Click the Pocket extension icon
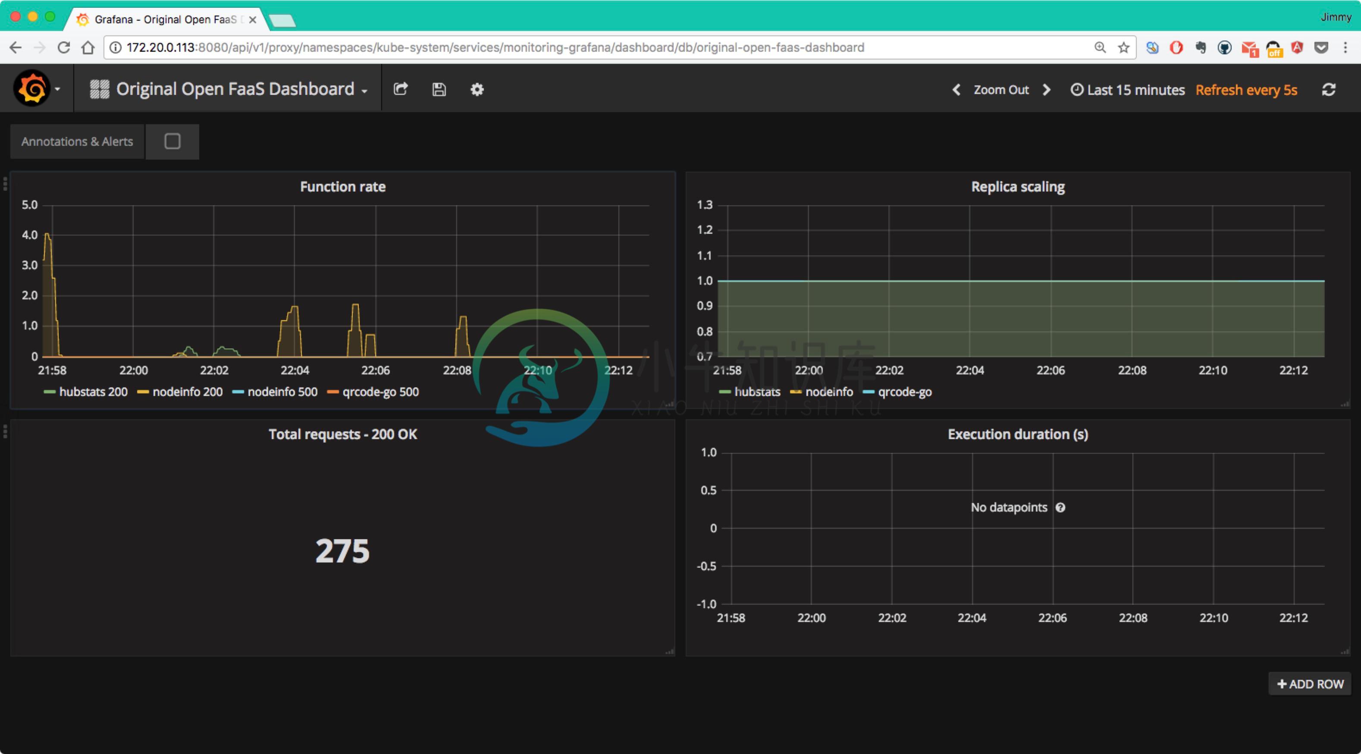Viewport: 1361px width, 754px height. [x=1321, y=47]
